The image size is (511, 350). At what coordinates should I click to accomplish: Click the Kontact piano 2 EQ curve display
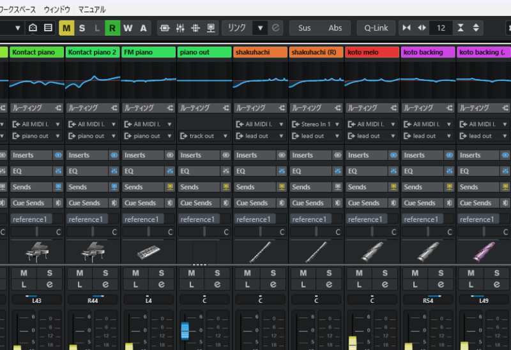tap(93, 80)
